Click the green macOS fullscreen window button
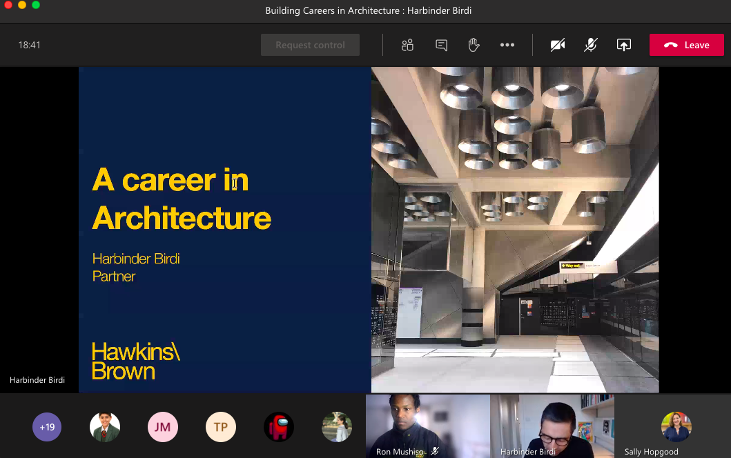The image size is (731, 458). (36, 5)
